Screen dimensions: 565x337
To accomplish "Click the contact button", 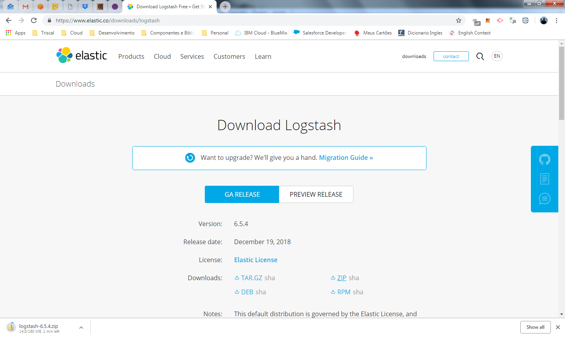I will pos(451,56).
